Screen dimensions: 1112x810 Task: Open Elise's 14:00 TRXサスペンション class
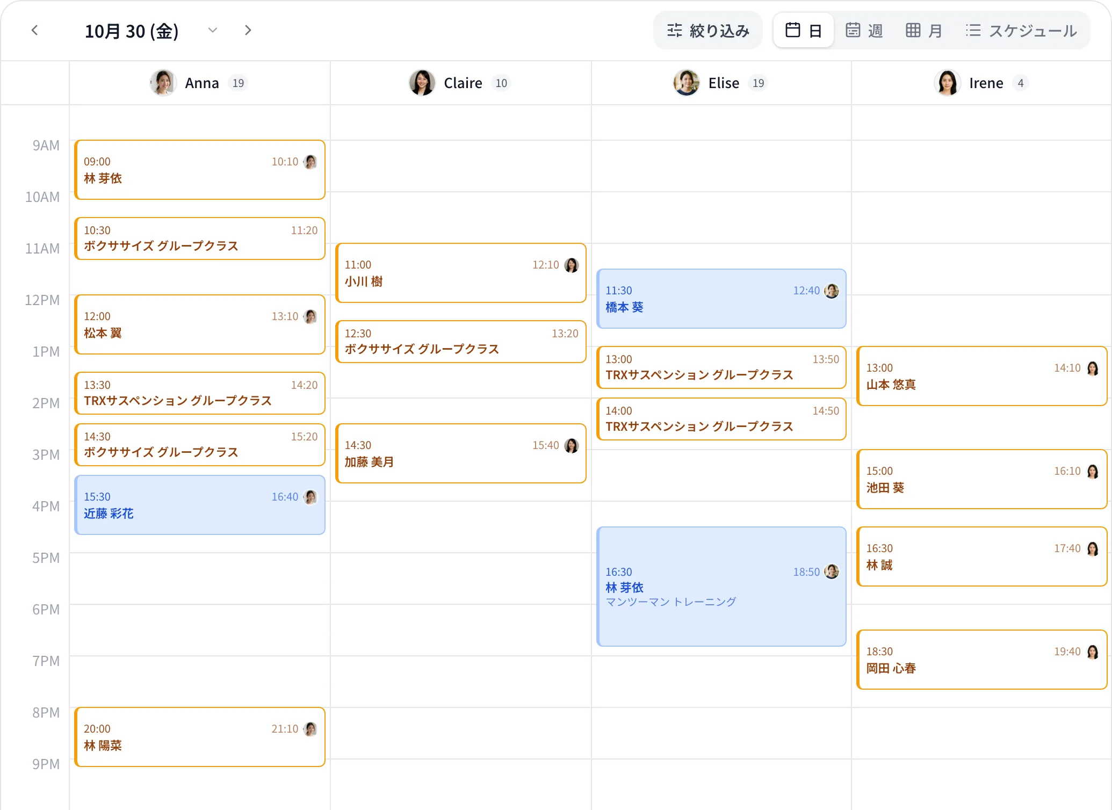[x=721, y=419]
